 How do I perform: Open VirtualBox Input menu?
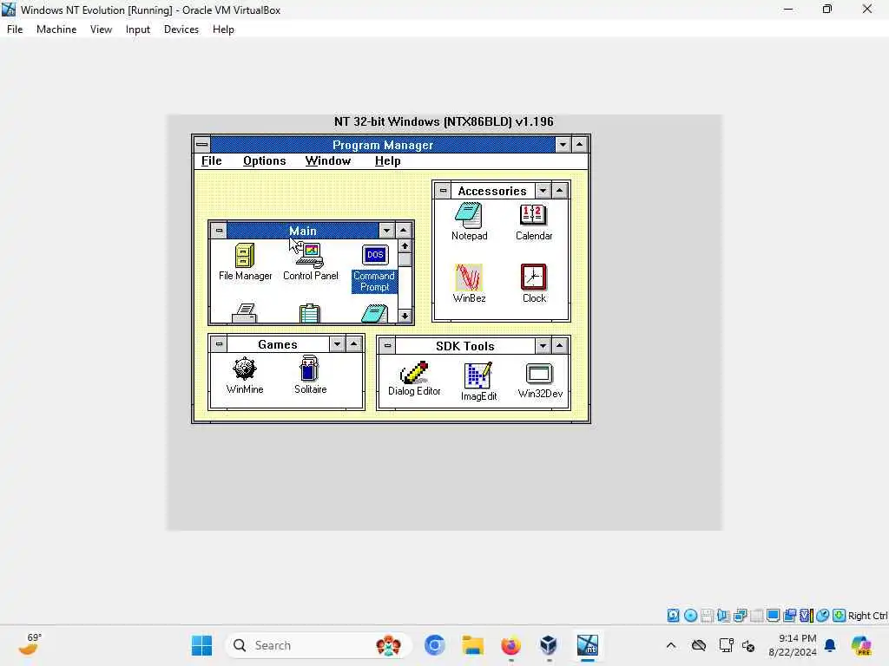138,29
